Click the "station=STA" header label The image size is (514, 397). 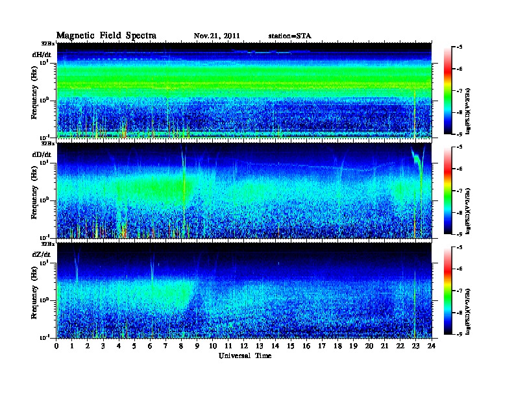coord(290,36)
